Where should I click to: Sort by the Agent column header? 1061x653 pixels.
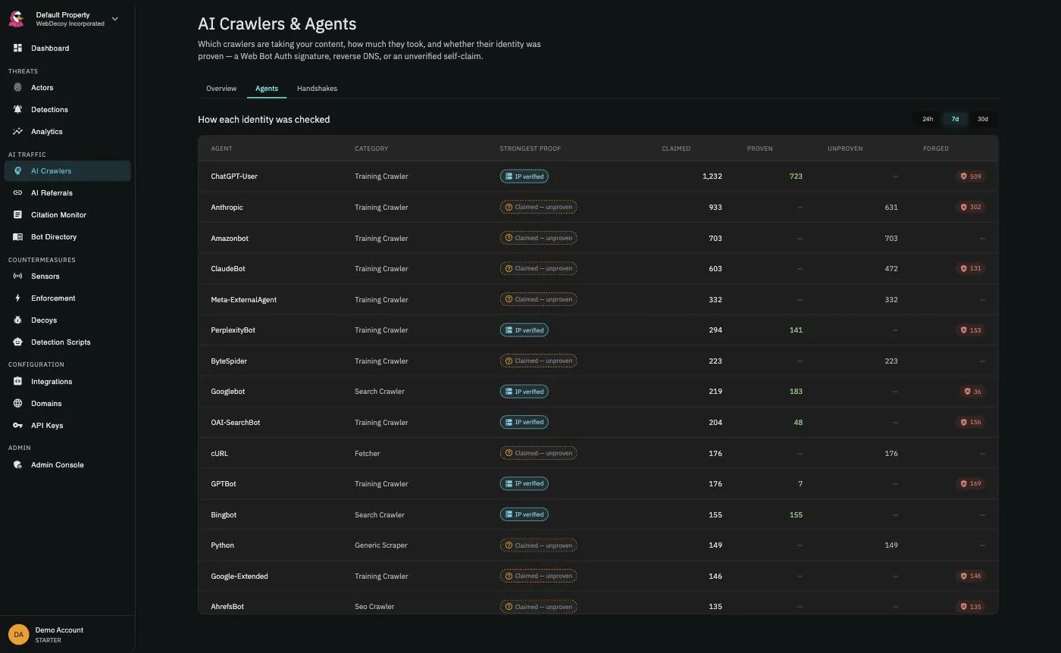pyautogui.click(x=221, y=148)
